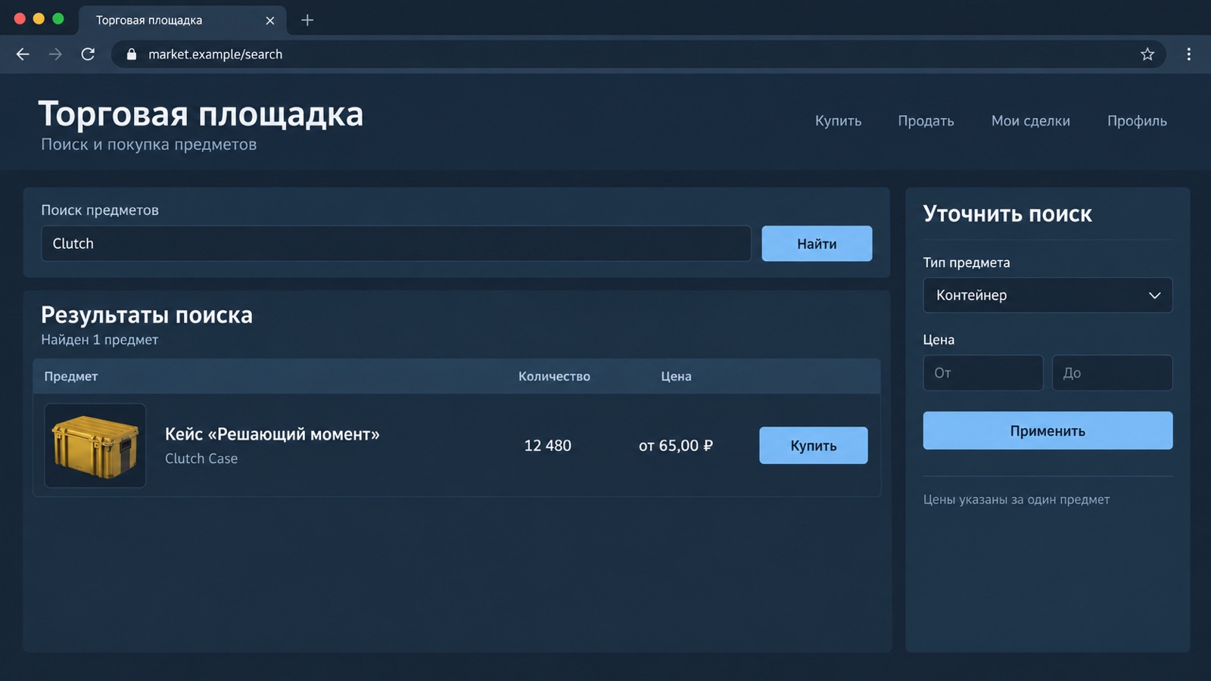Screen dimensions: 1211x681
Task: Go to the Продать section
Action: click(926, 121)
